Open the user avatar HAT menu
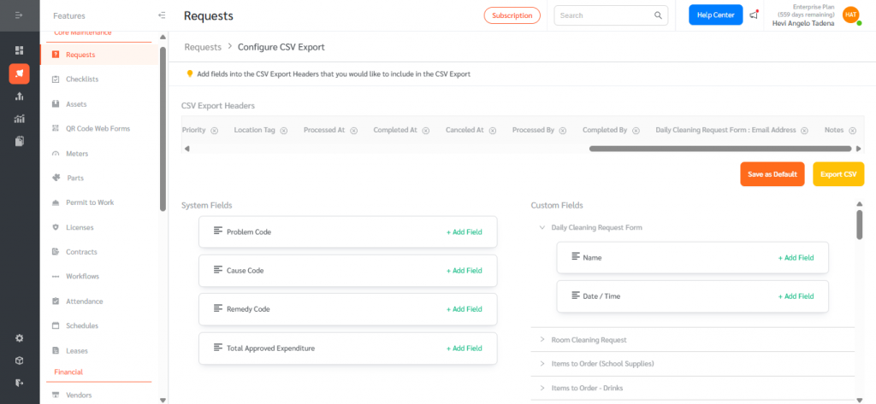Screen dimensions: 876x404 pos(849,15)
